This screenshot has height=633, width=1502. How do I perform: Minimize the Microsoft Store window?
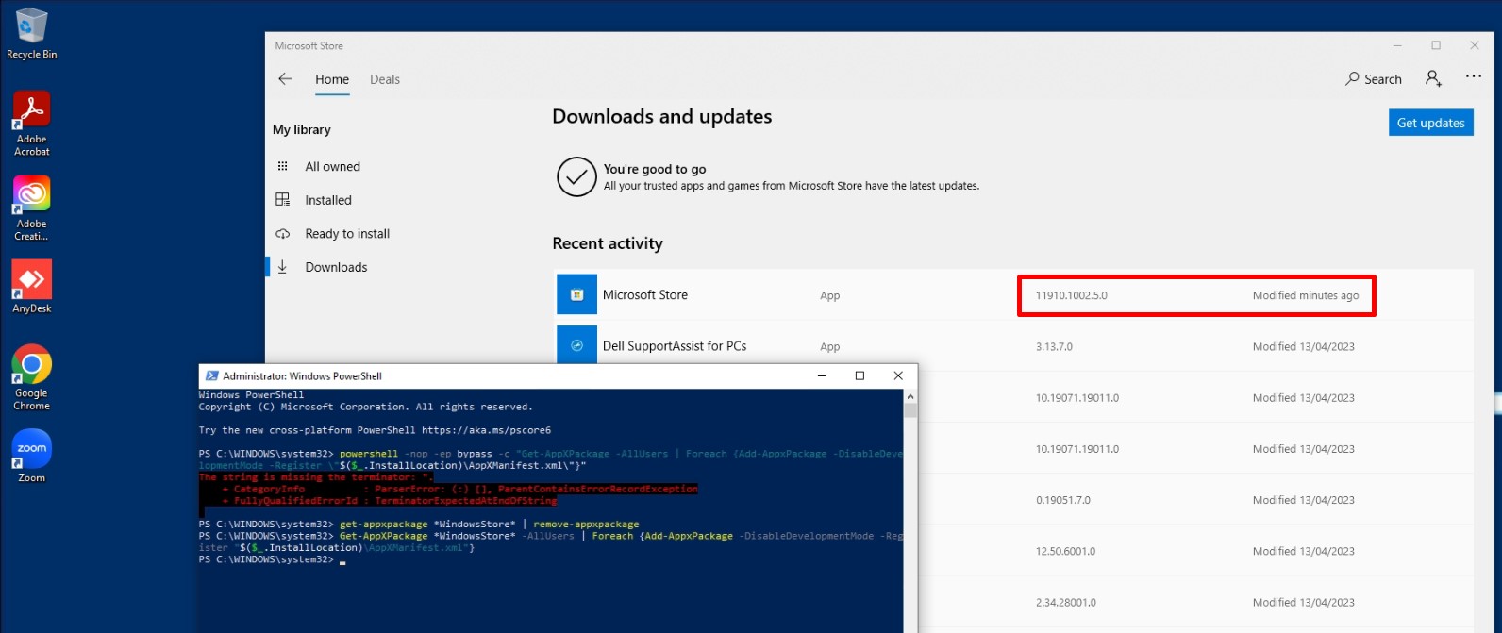tap(1398, 45)
